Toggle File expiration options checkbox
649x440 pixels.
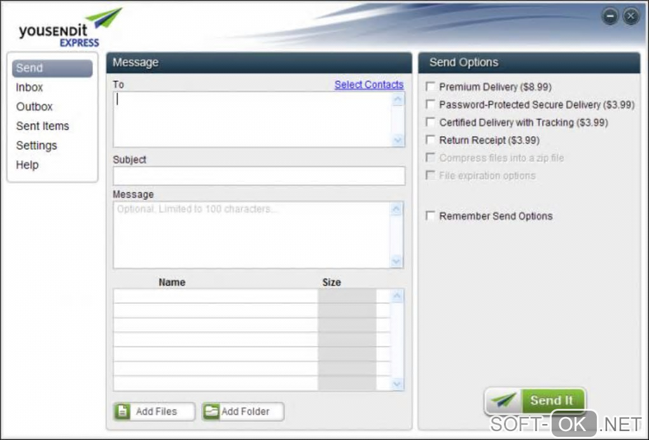431,176
